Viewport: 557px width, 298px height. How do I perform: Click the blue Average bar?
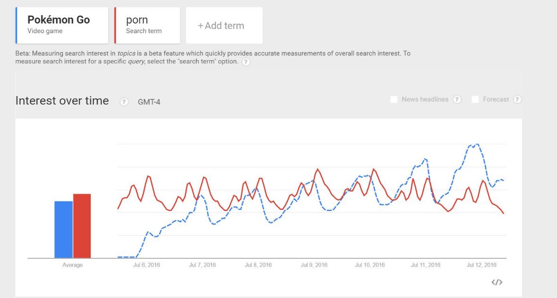63,230
